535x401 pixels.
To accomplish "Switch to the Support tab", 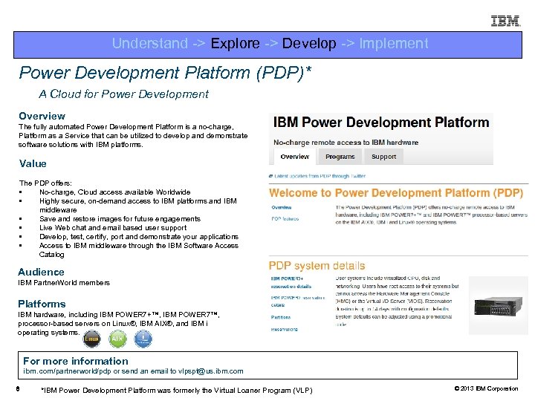I will (x=383, y=157).
